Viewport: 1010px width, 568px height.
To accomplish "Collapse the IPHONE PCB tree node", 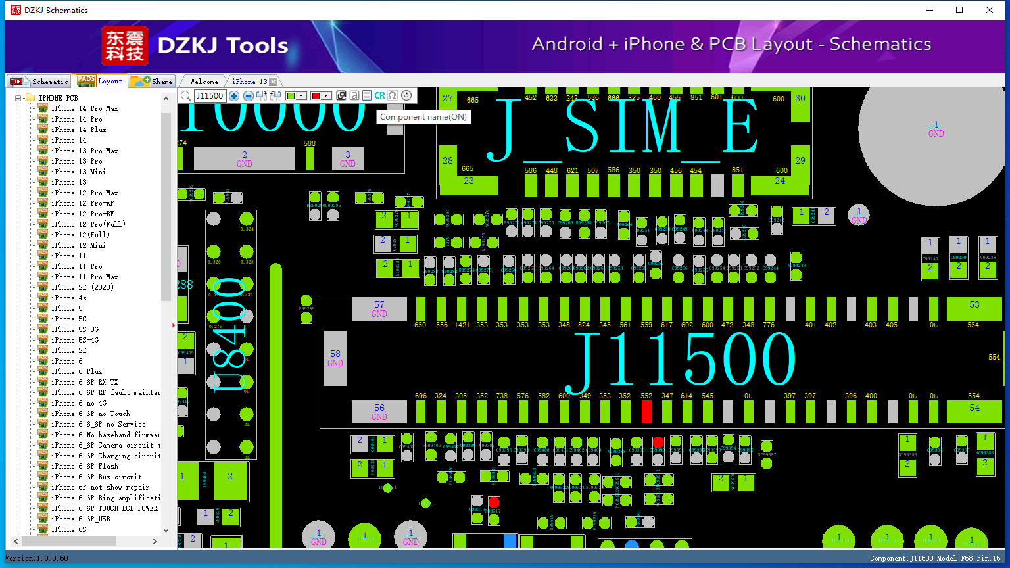I will (18, 98).
